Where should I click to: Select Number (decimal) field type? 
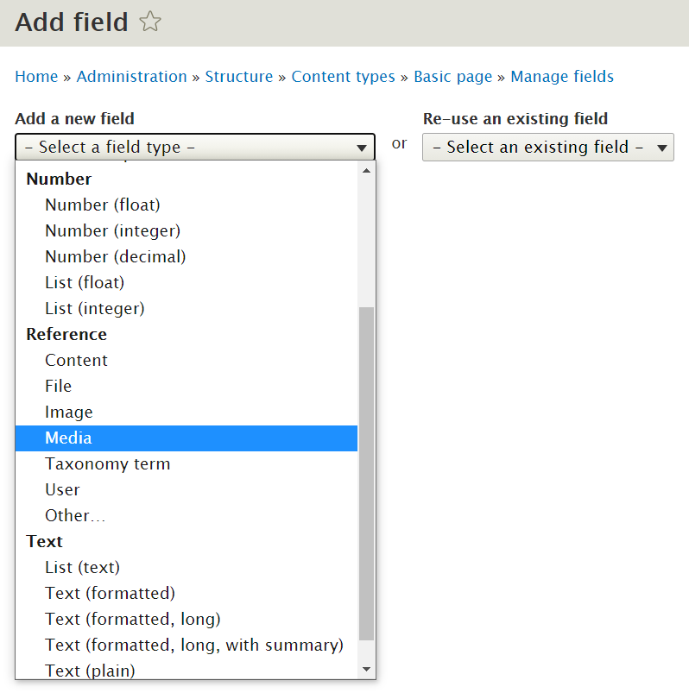(x=115, y=256)
